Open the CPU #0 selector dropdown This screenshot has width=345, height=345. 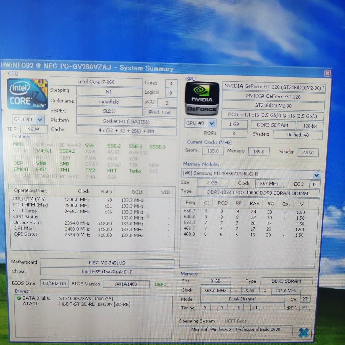[40, 119]
